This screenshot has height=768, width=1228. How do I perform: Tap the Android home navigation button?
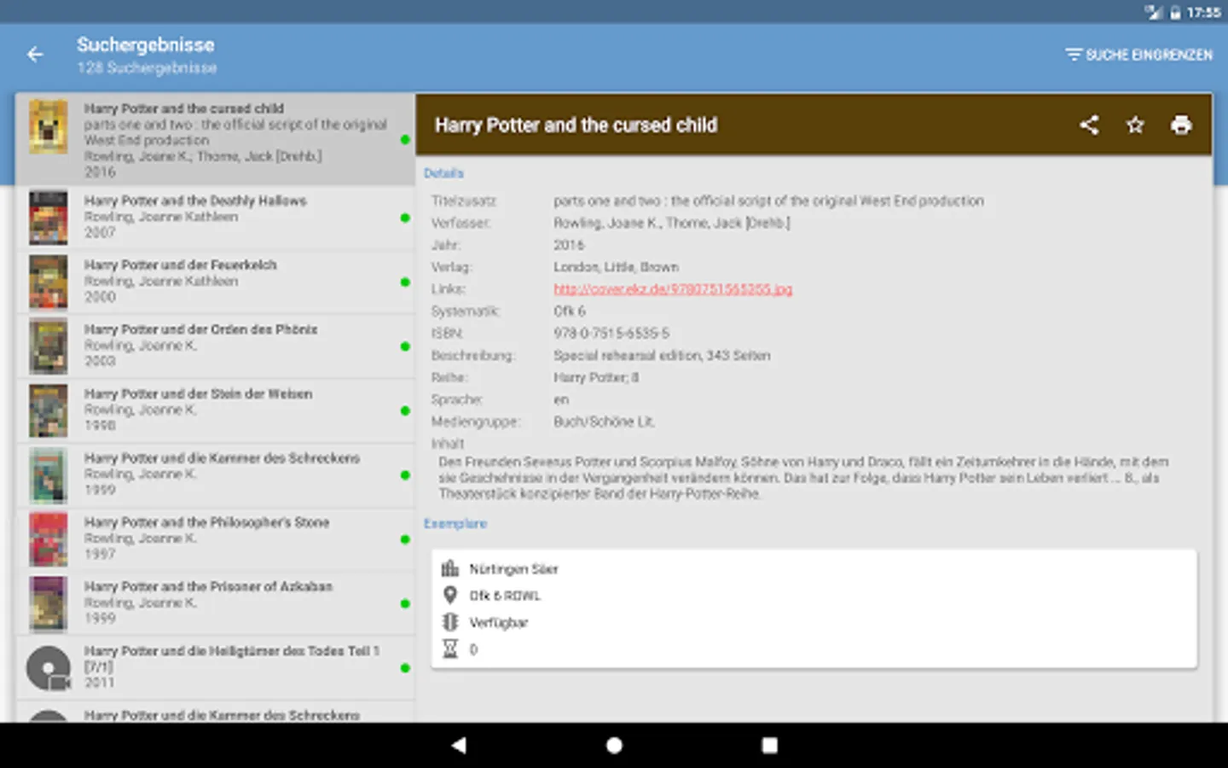pos(614,745)
